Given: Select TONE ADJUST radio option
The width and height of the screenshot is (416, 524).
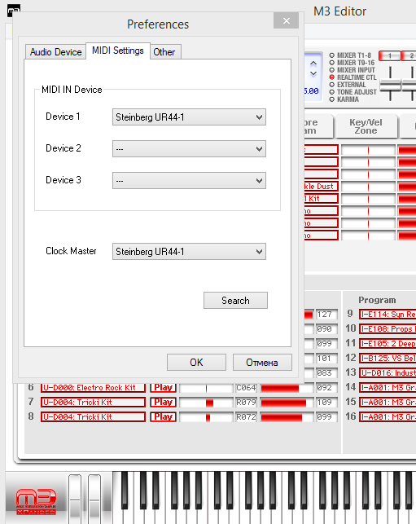Looking at the screenshot, I should click(x=332, y=92).
